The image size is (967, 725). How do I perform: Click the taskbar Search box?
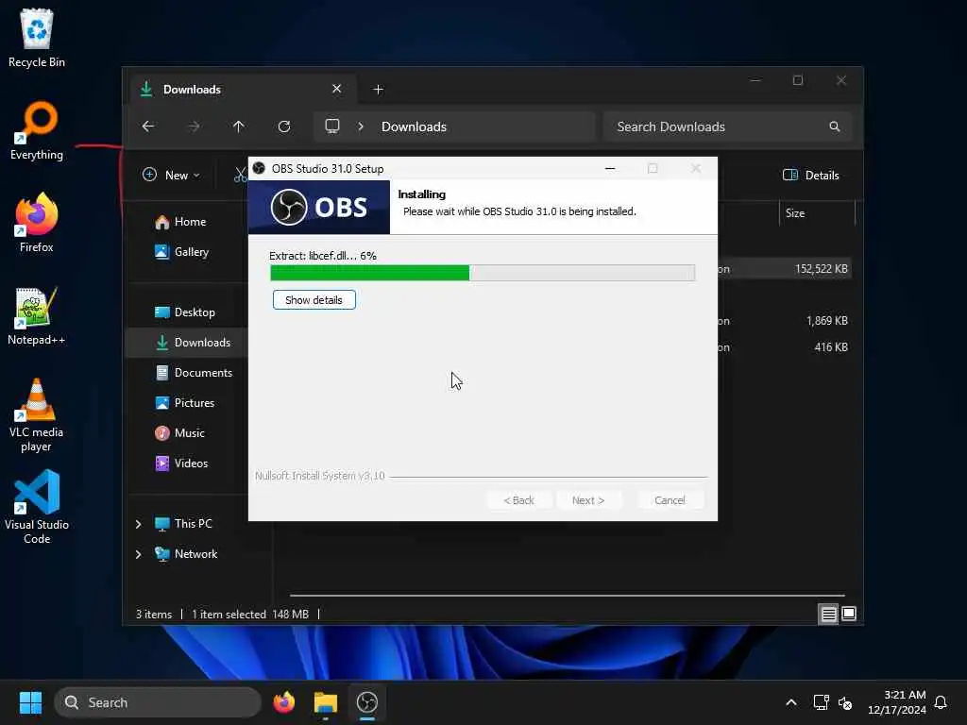pyautogui.click(x=158, y=702)
